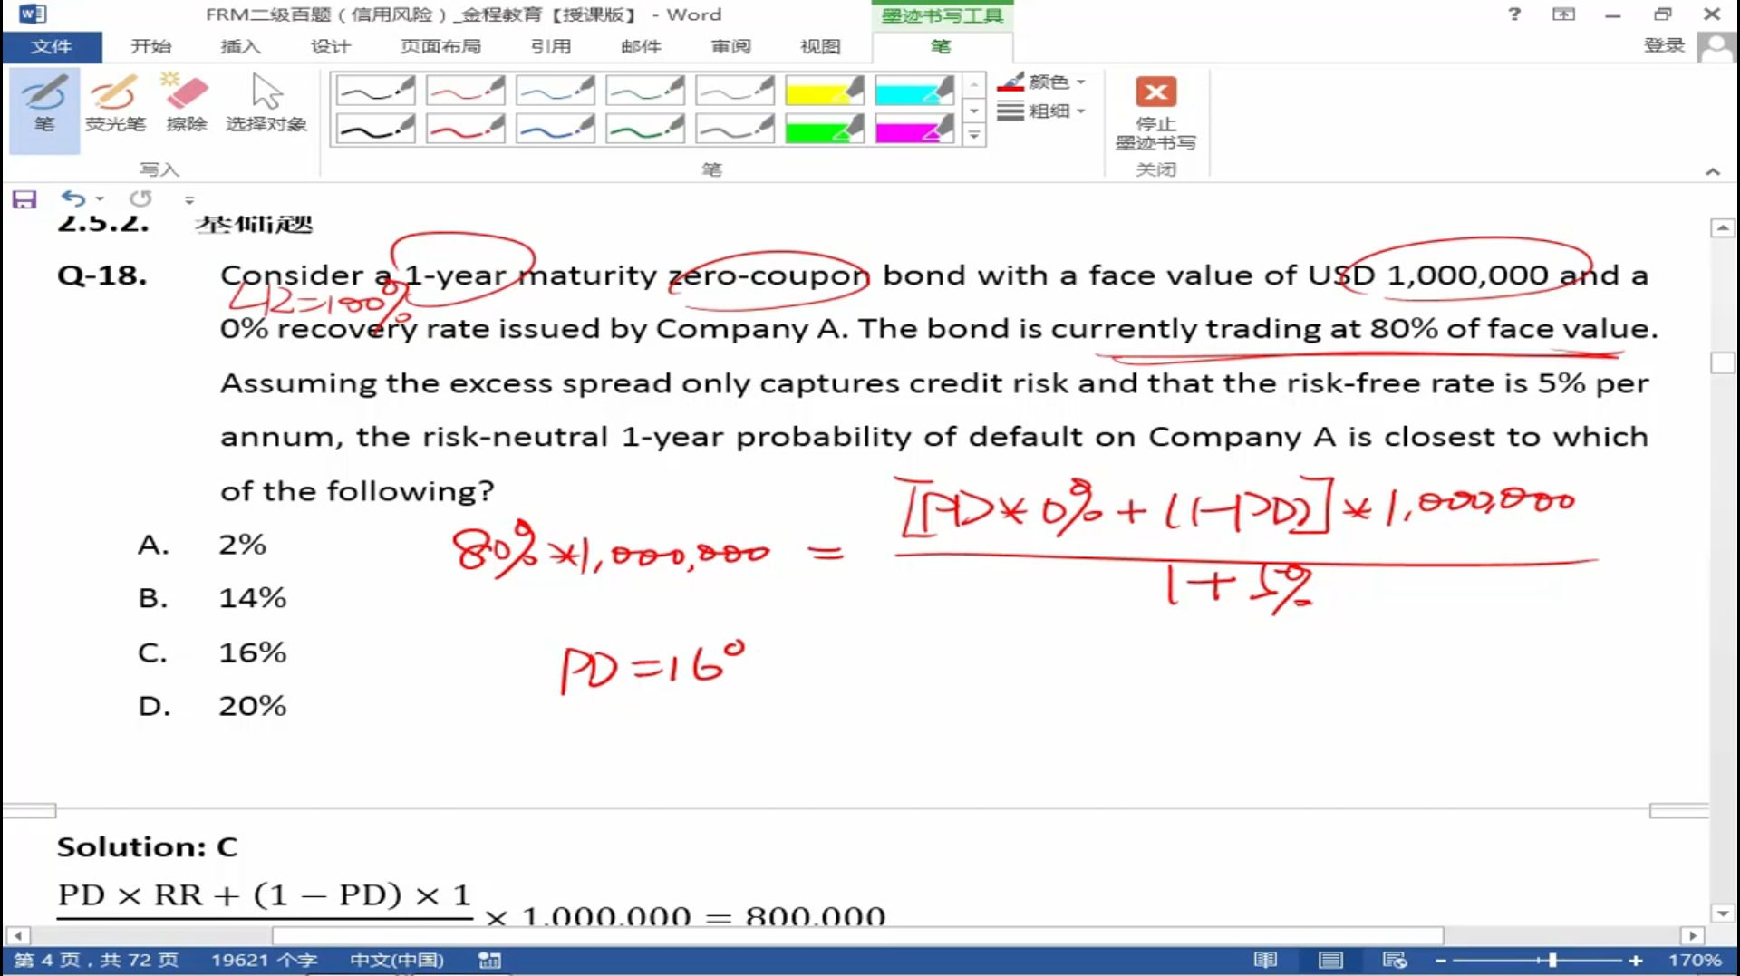Click the Word application icon in title bar
This screenshot has height=976, width=1740.
coord(32,14)
